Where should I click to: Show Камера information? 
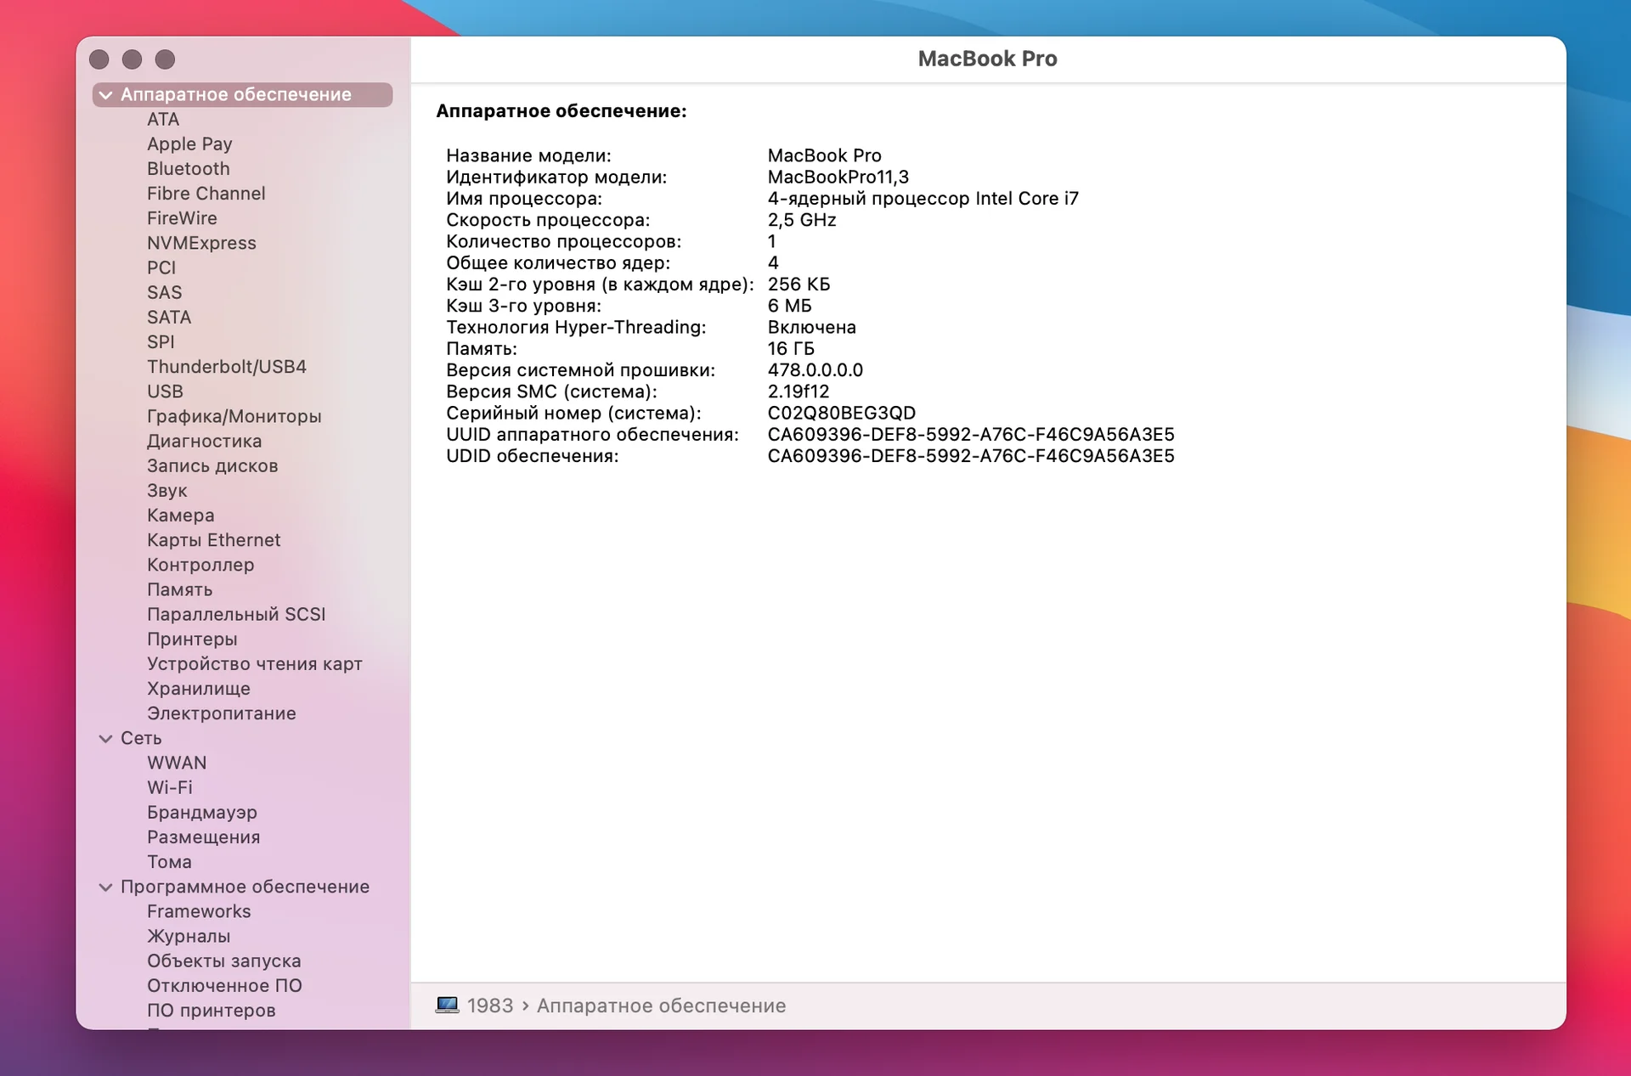point(180,515)
